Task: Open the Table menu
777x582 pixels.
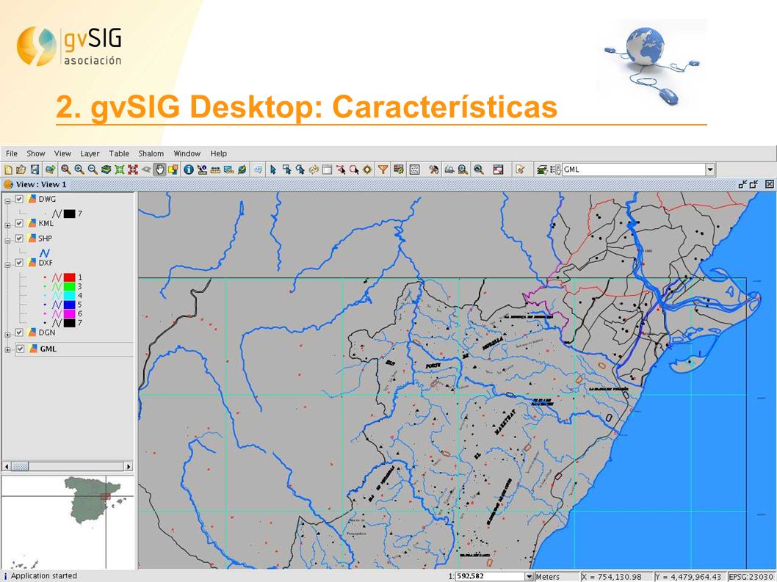Action: click(119, 153)
